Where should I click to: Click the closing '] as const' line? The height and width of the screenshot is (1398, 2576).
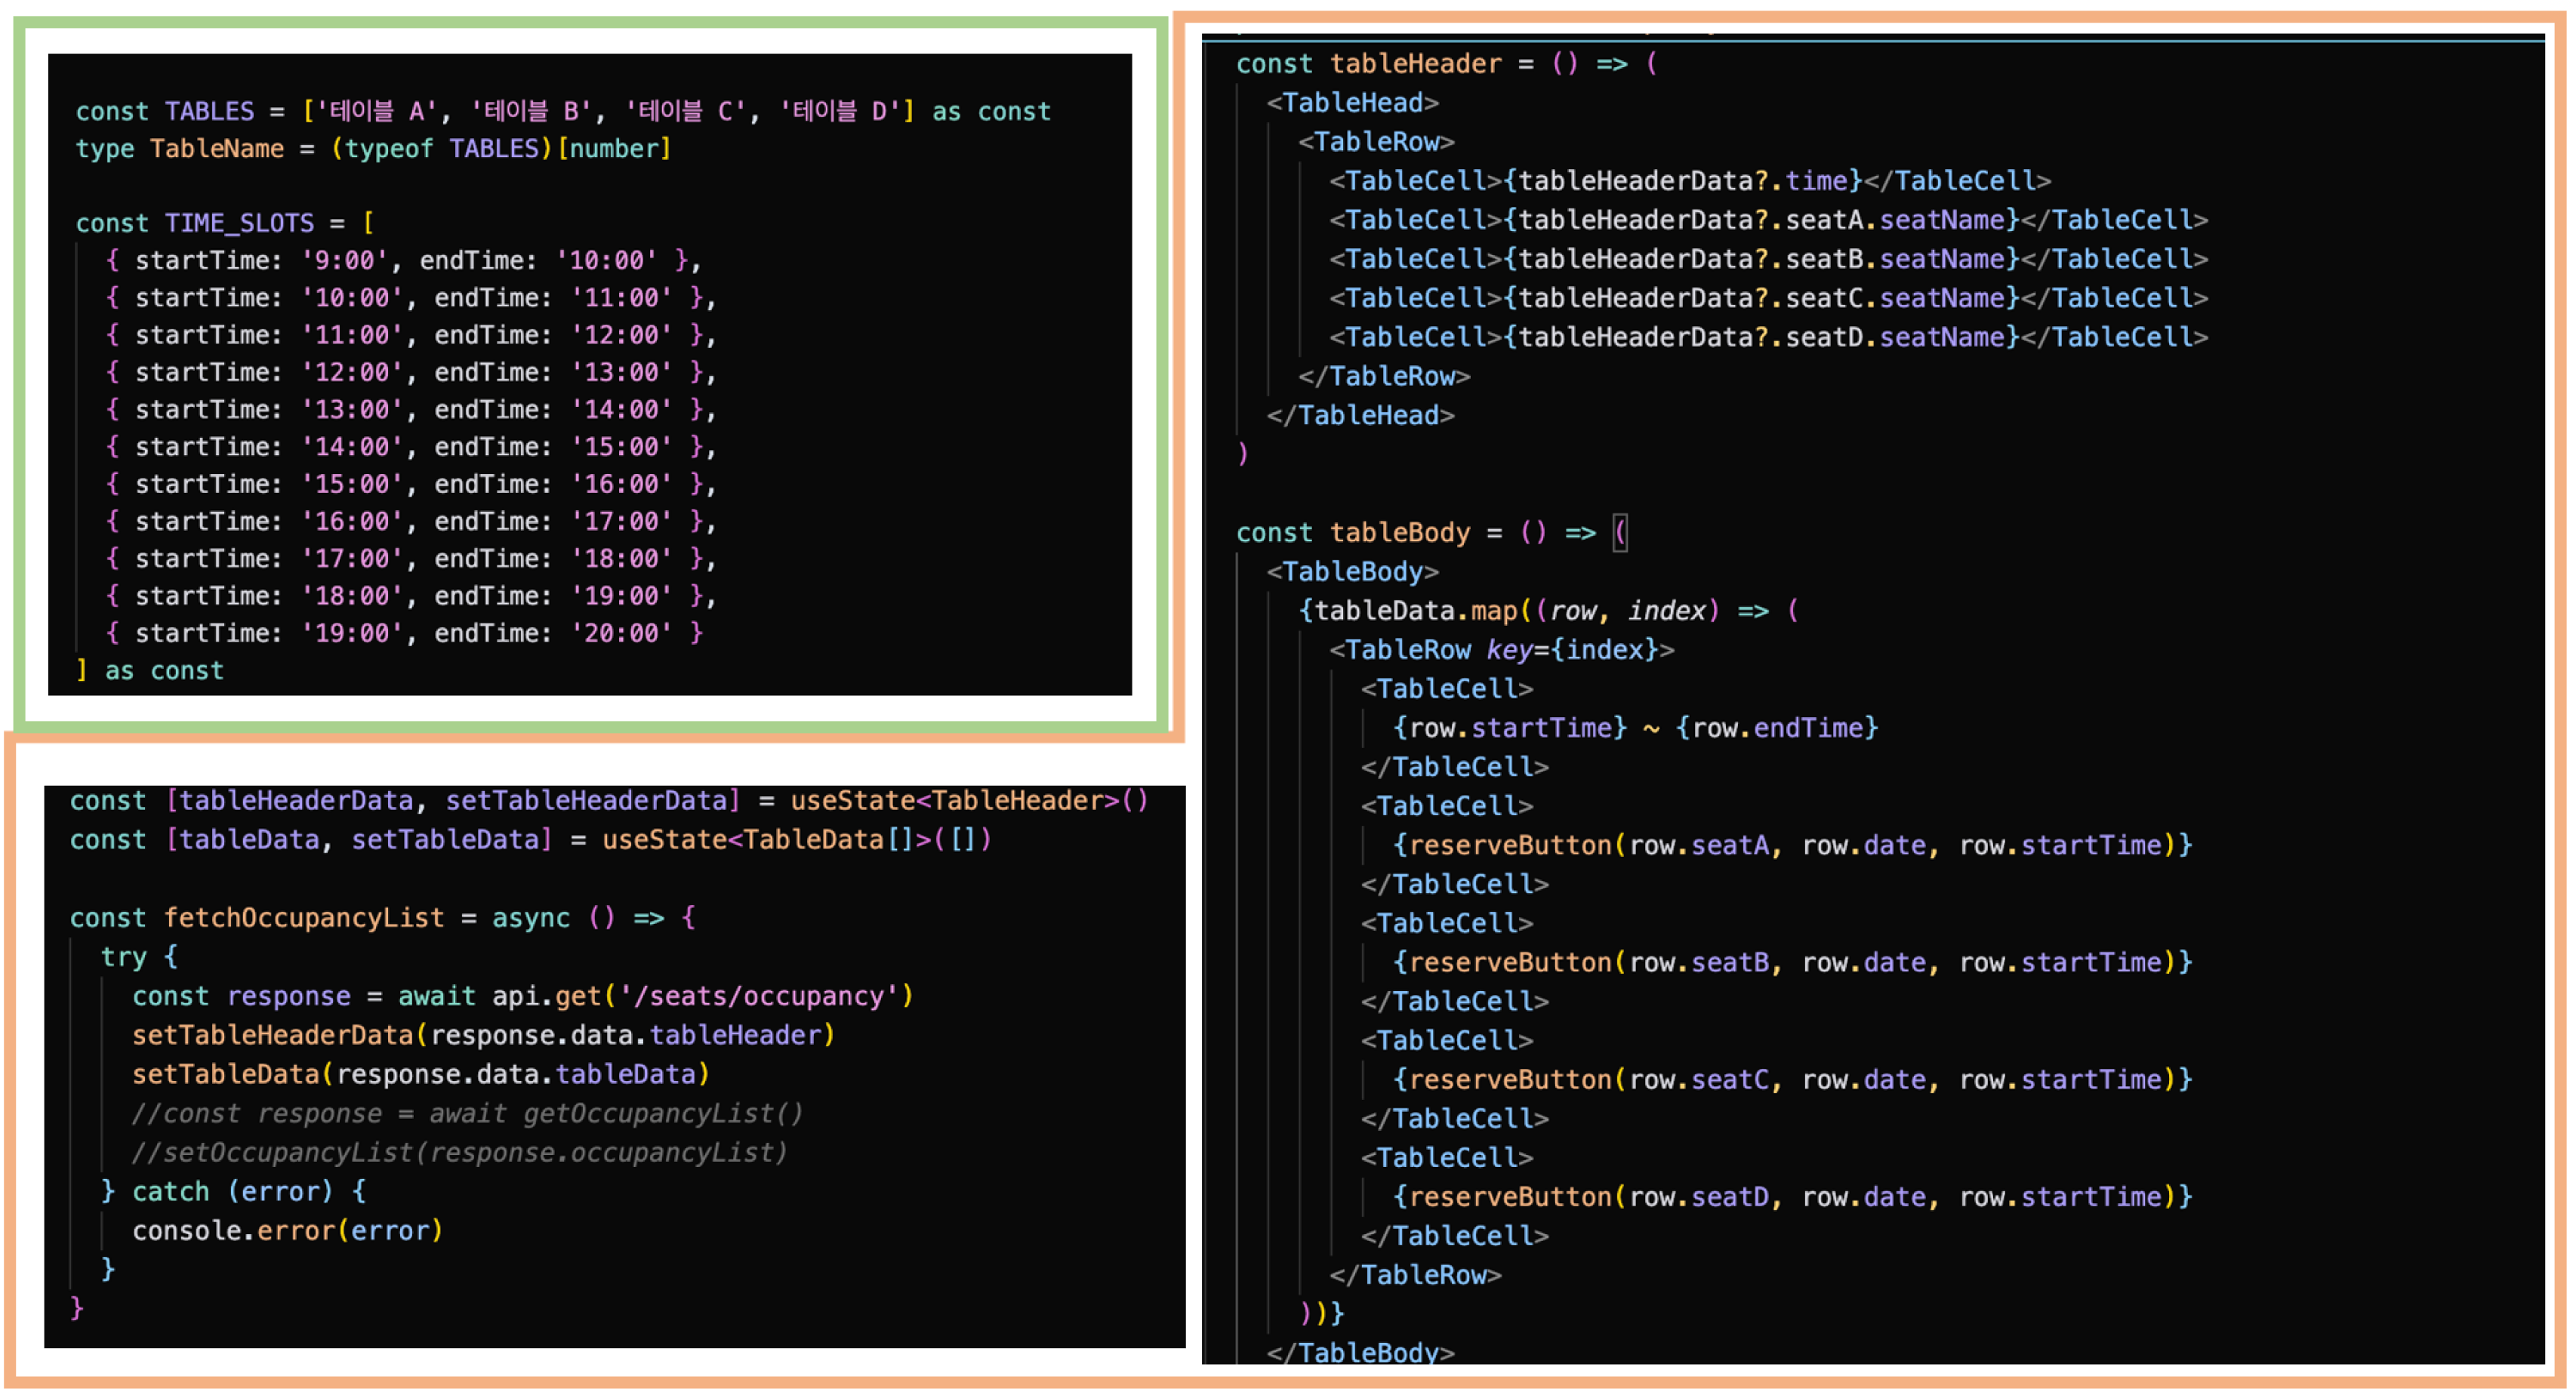coord(150,670)
